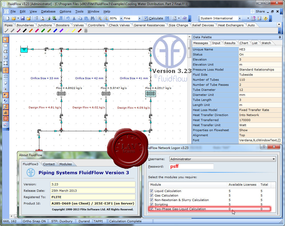Toggle Non-Newtonian & Slurry Calculation checkbox
Viewport: 285px width, 226px height.
click(x=151, y=200)
